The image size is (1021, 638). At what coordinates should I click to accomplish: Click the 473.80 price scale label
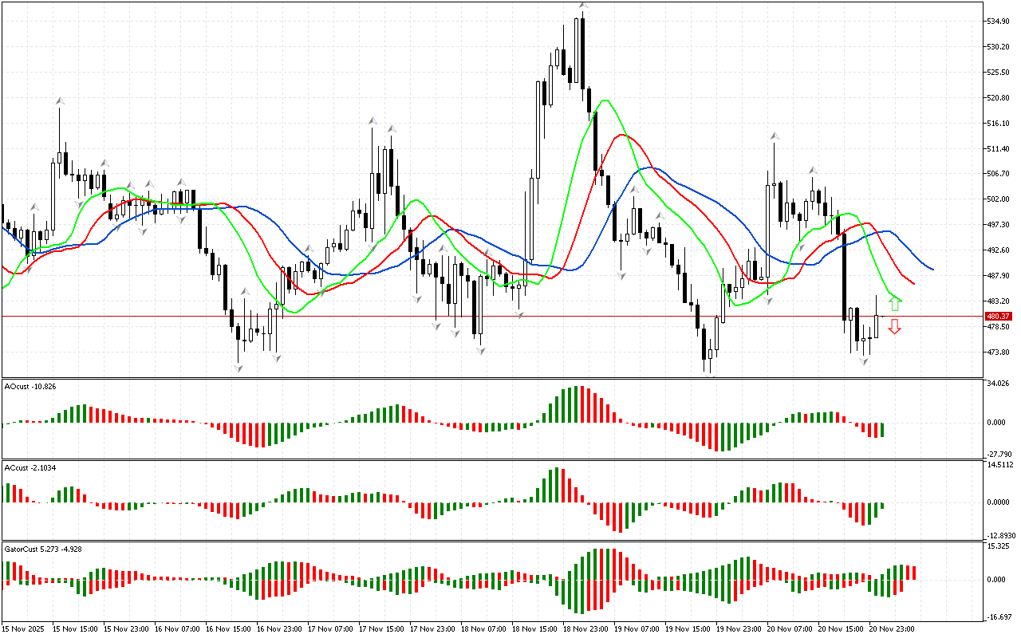999,352
